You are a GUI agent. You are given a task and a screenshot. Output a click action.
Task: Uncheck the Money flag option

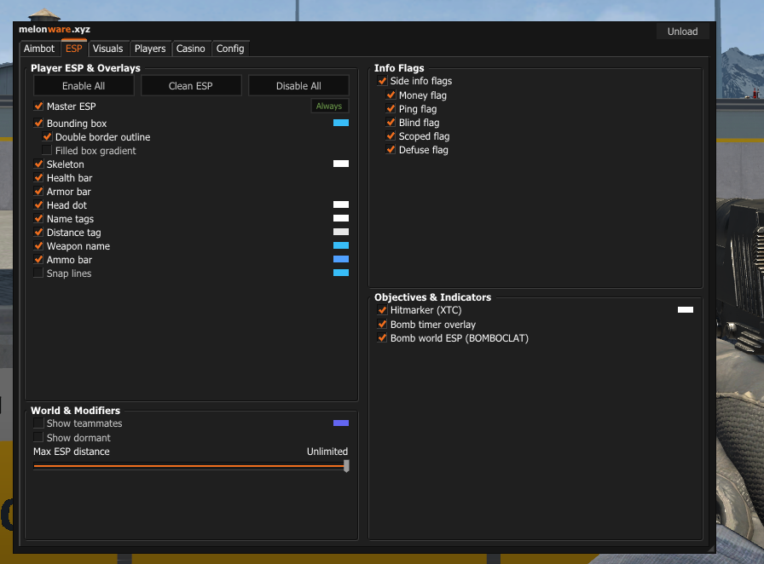(x=391, y=95)
